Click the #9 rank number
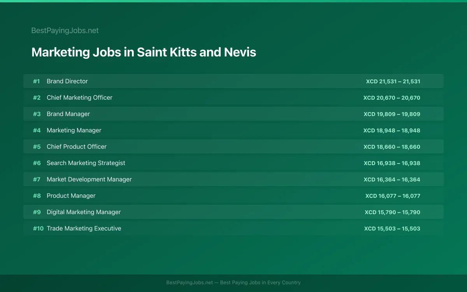467x292 pixels. (37, 212)
